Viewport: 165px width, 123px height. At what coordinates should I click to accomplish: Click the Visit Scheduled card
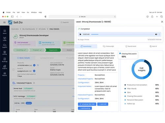[24, 44]
